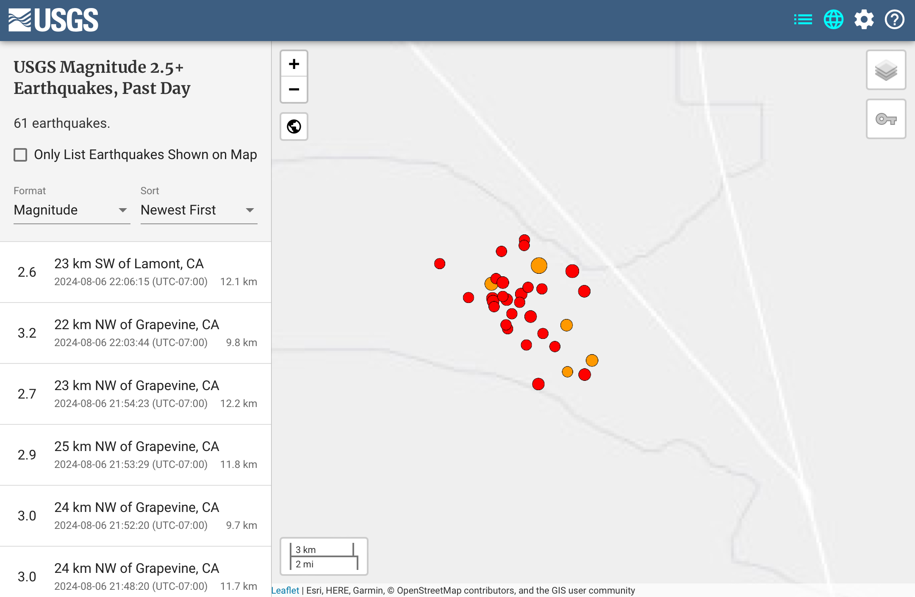Screen dimensions: 915x597
Task: Select the 23 km SW of Lamont earthquake
Action: coord(136,272)
